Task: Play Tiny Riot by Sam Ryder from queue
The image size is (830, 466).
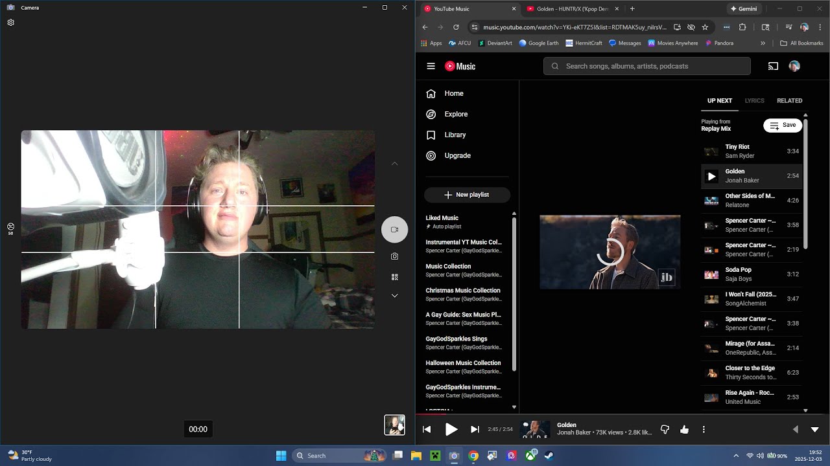Action: [x=752, y=151]
